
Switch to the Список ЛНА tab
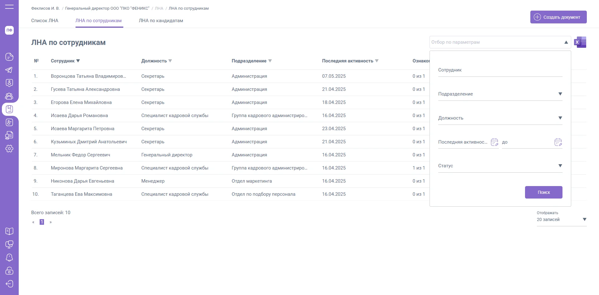click(45, 21)
